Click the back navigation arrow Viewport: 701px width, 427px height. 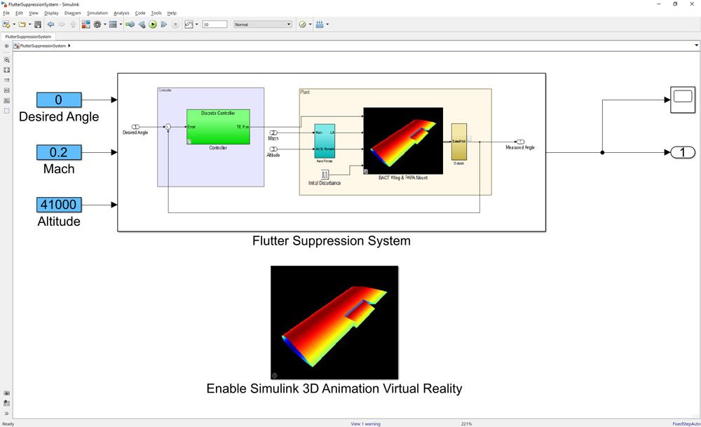click(49, 24)
